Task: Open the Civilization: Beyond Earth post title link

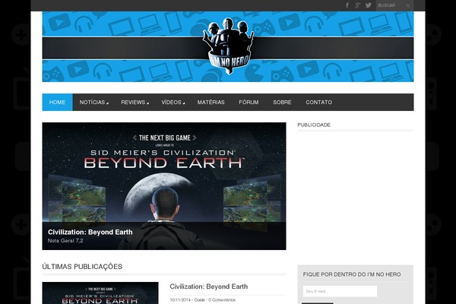Action: tap(209, 287)
